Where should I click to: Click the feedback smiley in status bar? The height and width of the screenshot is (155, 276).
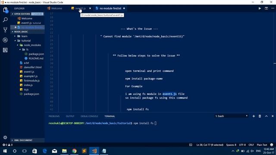pyautogui.click(x=272, y=145)
